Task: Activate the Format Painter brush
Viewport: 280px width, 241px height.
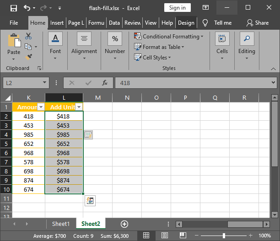Action: point(28,57)
